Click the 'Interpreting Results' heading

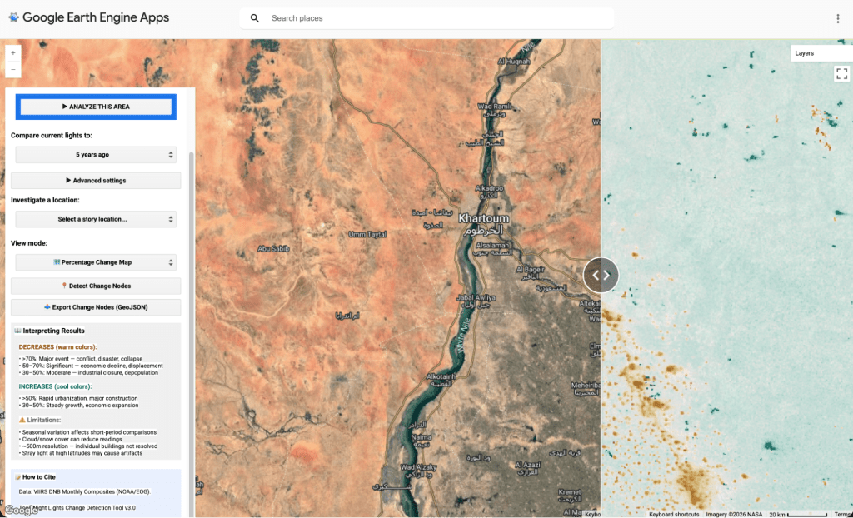54,331
